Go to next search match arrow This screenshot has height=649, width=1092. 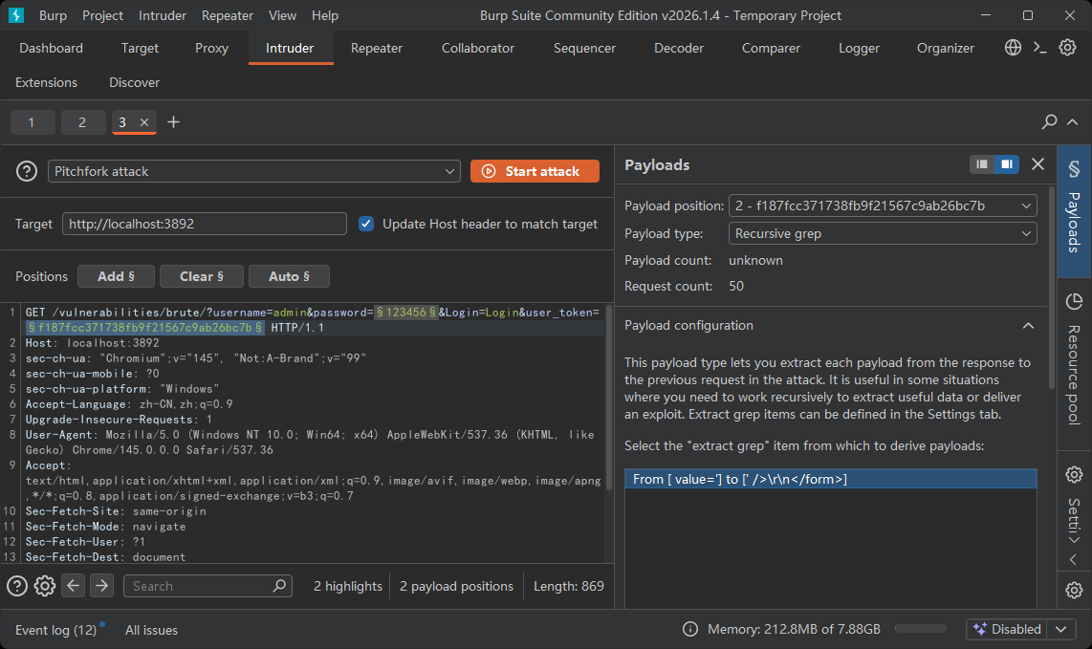click(101, 586)
